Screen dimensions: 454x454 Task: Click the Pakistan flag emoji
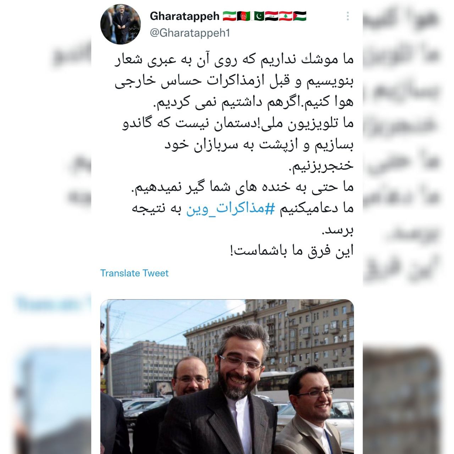pos(258,16)
